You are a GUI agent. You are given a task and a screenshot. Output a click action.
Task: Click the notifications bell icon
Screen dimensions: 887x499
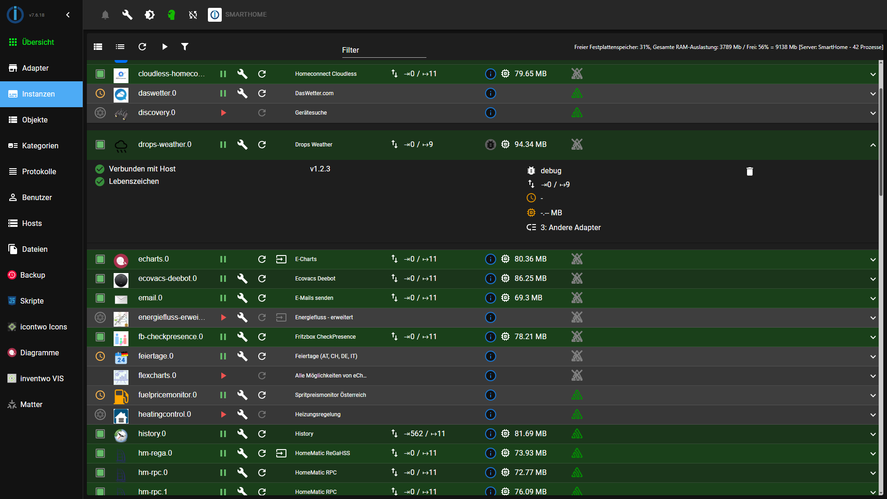pos(105,15)
